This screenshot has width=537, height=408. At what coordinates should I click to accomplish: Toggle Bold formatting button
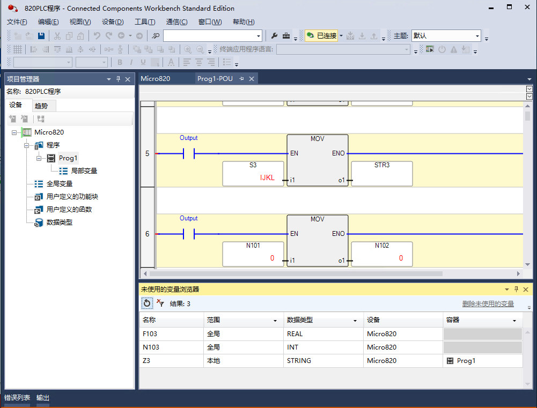(120, 62)
